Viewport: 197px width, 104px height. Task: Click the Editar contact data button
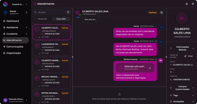pyautogui.click(x=188, y=56)
